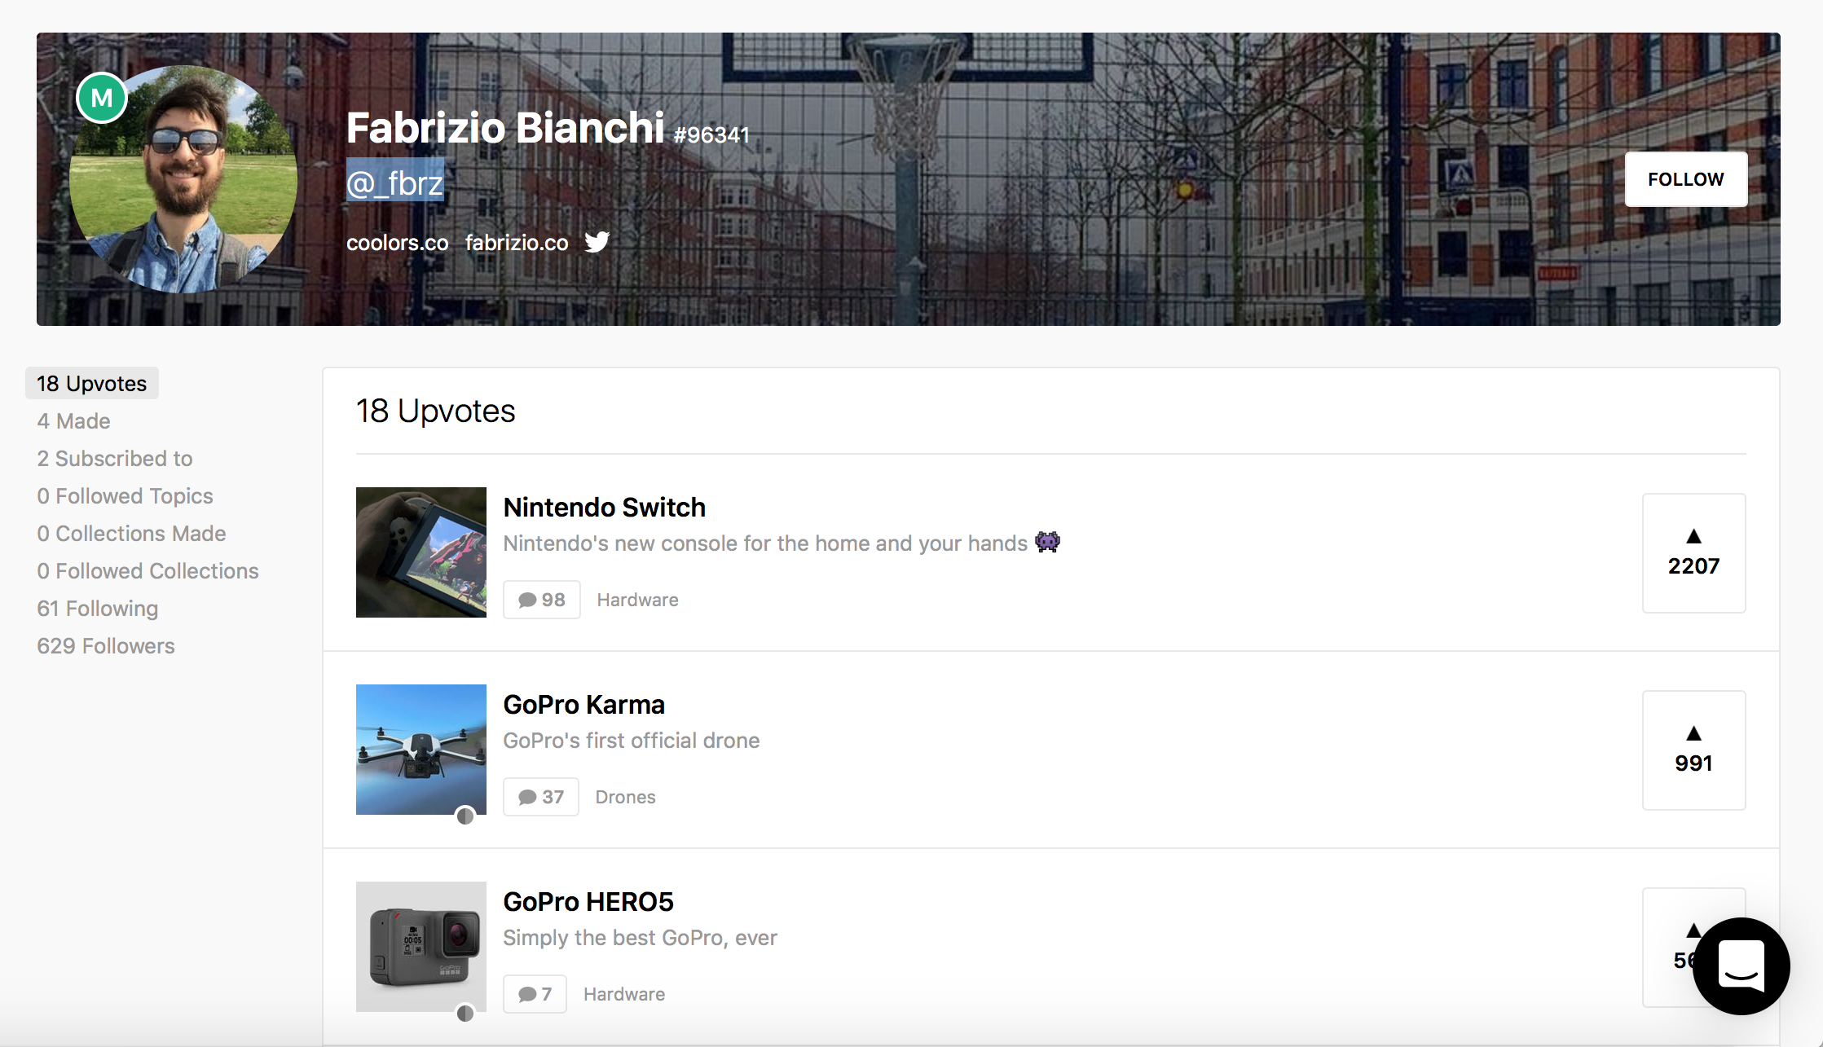Image resolution: width=1823 pixels, height=1047 pixels.
Task: Show the 629 Followers list
Action: pos(106,645)
